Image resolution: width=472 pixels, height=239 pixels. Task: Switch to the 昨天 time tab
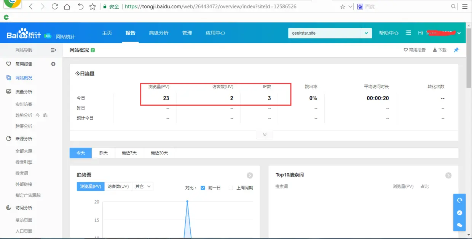tap(104, 153)
